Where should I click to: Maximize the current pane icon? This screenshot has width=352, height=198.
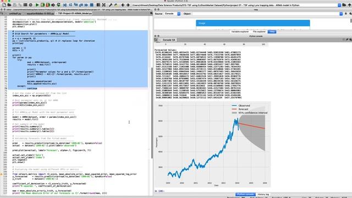point(98,5)
